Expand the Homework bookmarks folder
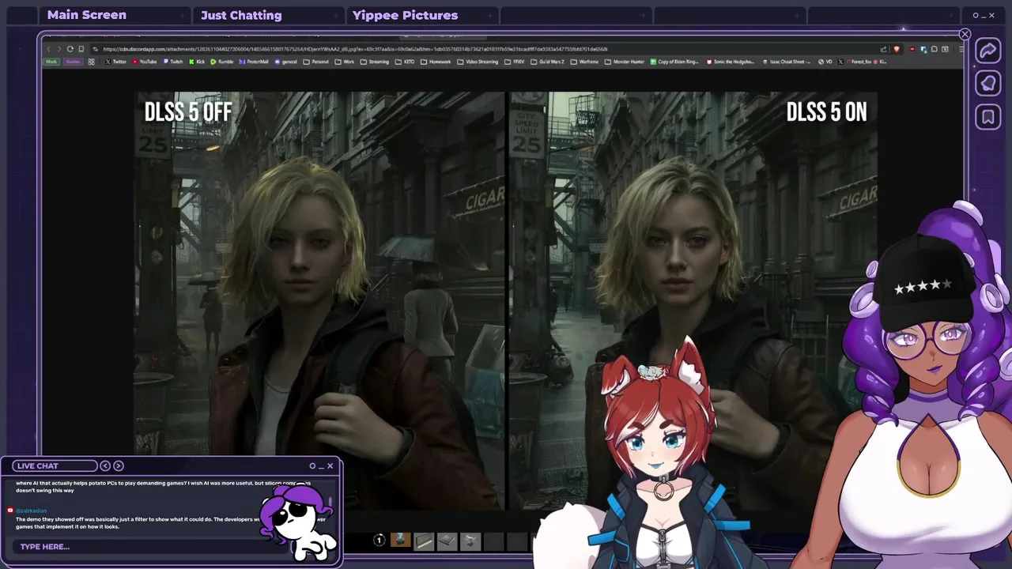This screenshot has height=569, width=1012. pyautogui.click(x=436, y=62)
